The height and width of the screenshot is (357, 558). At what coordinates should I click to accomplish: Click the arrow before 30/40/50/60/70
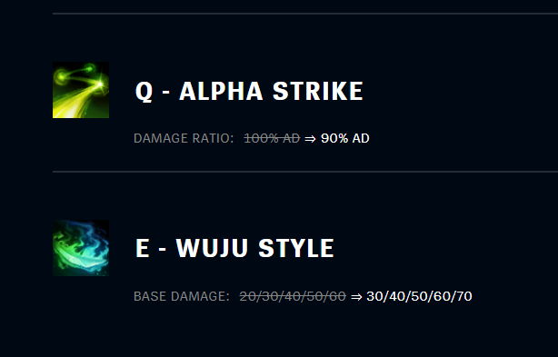pyautogui.click(x=356, y=296)
